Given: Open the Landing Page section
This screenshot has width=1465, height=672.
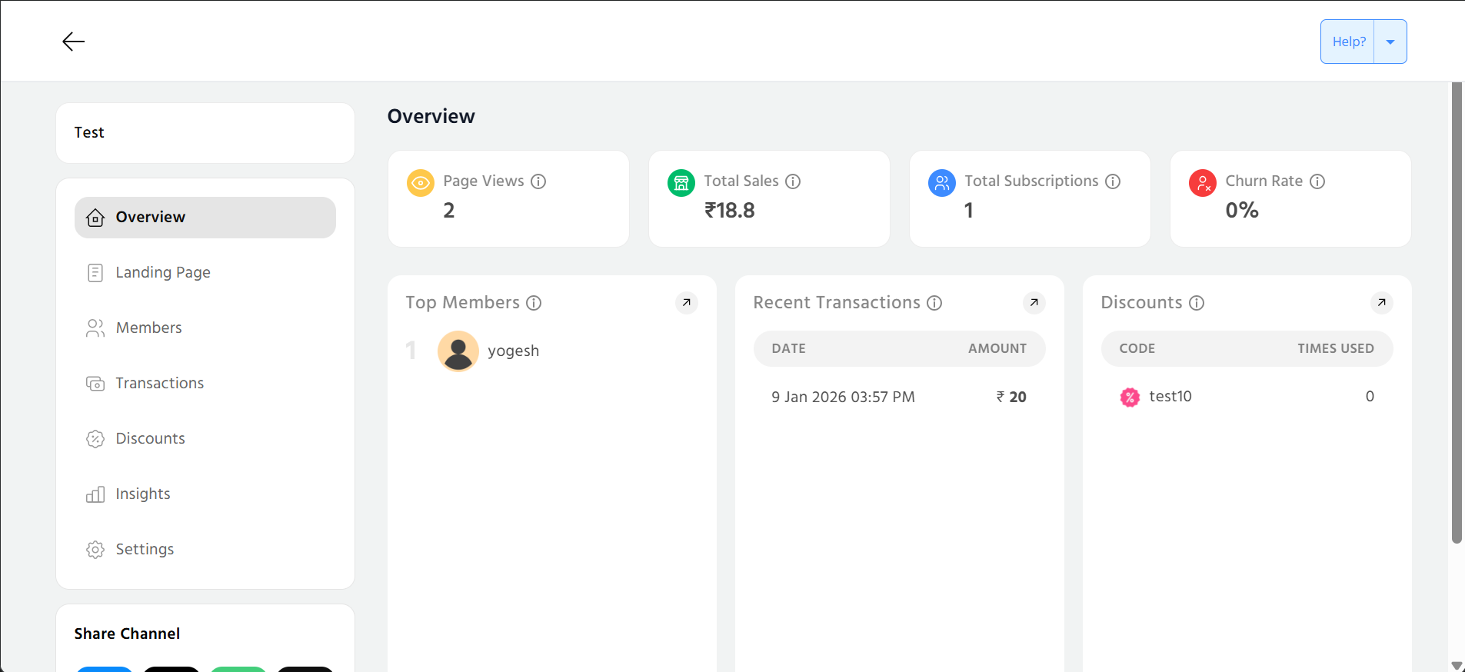Looking at the screenshot, I should [162, 273].
